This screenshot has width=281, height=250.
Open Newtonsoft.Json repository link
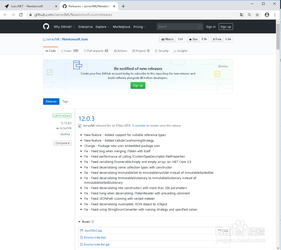click(75, 39)
